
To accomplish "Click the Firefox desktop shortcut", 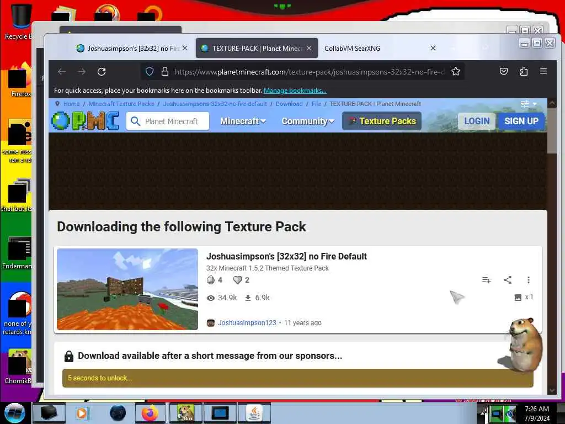I will pos(20,80).
